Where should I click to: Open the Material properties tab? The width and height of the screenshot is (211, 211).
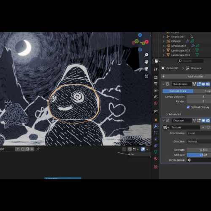coord(156,159)
